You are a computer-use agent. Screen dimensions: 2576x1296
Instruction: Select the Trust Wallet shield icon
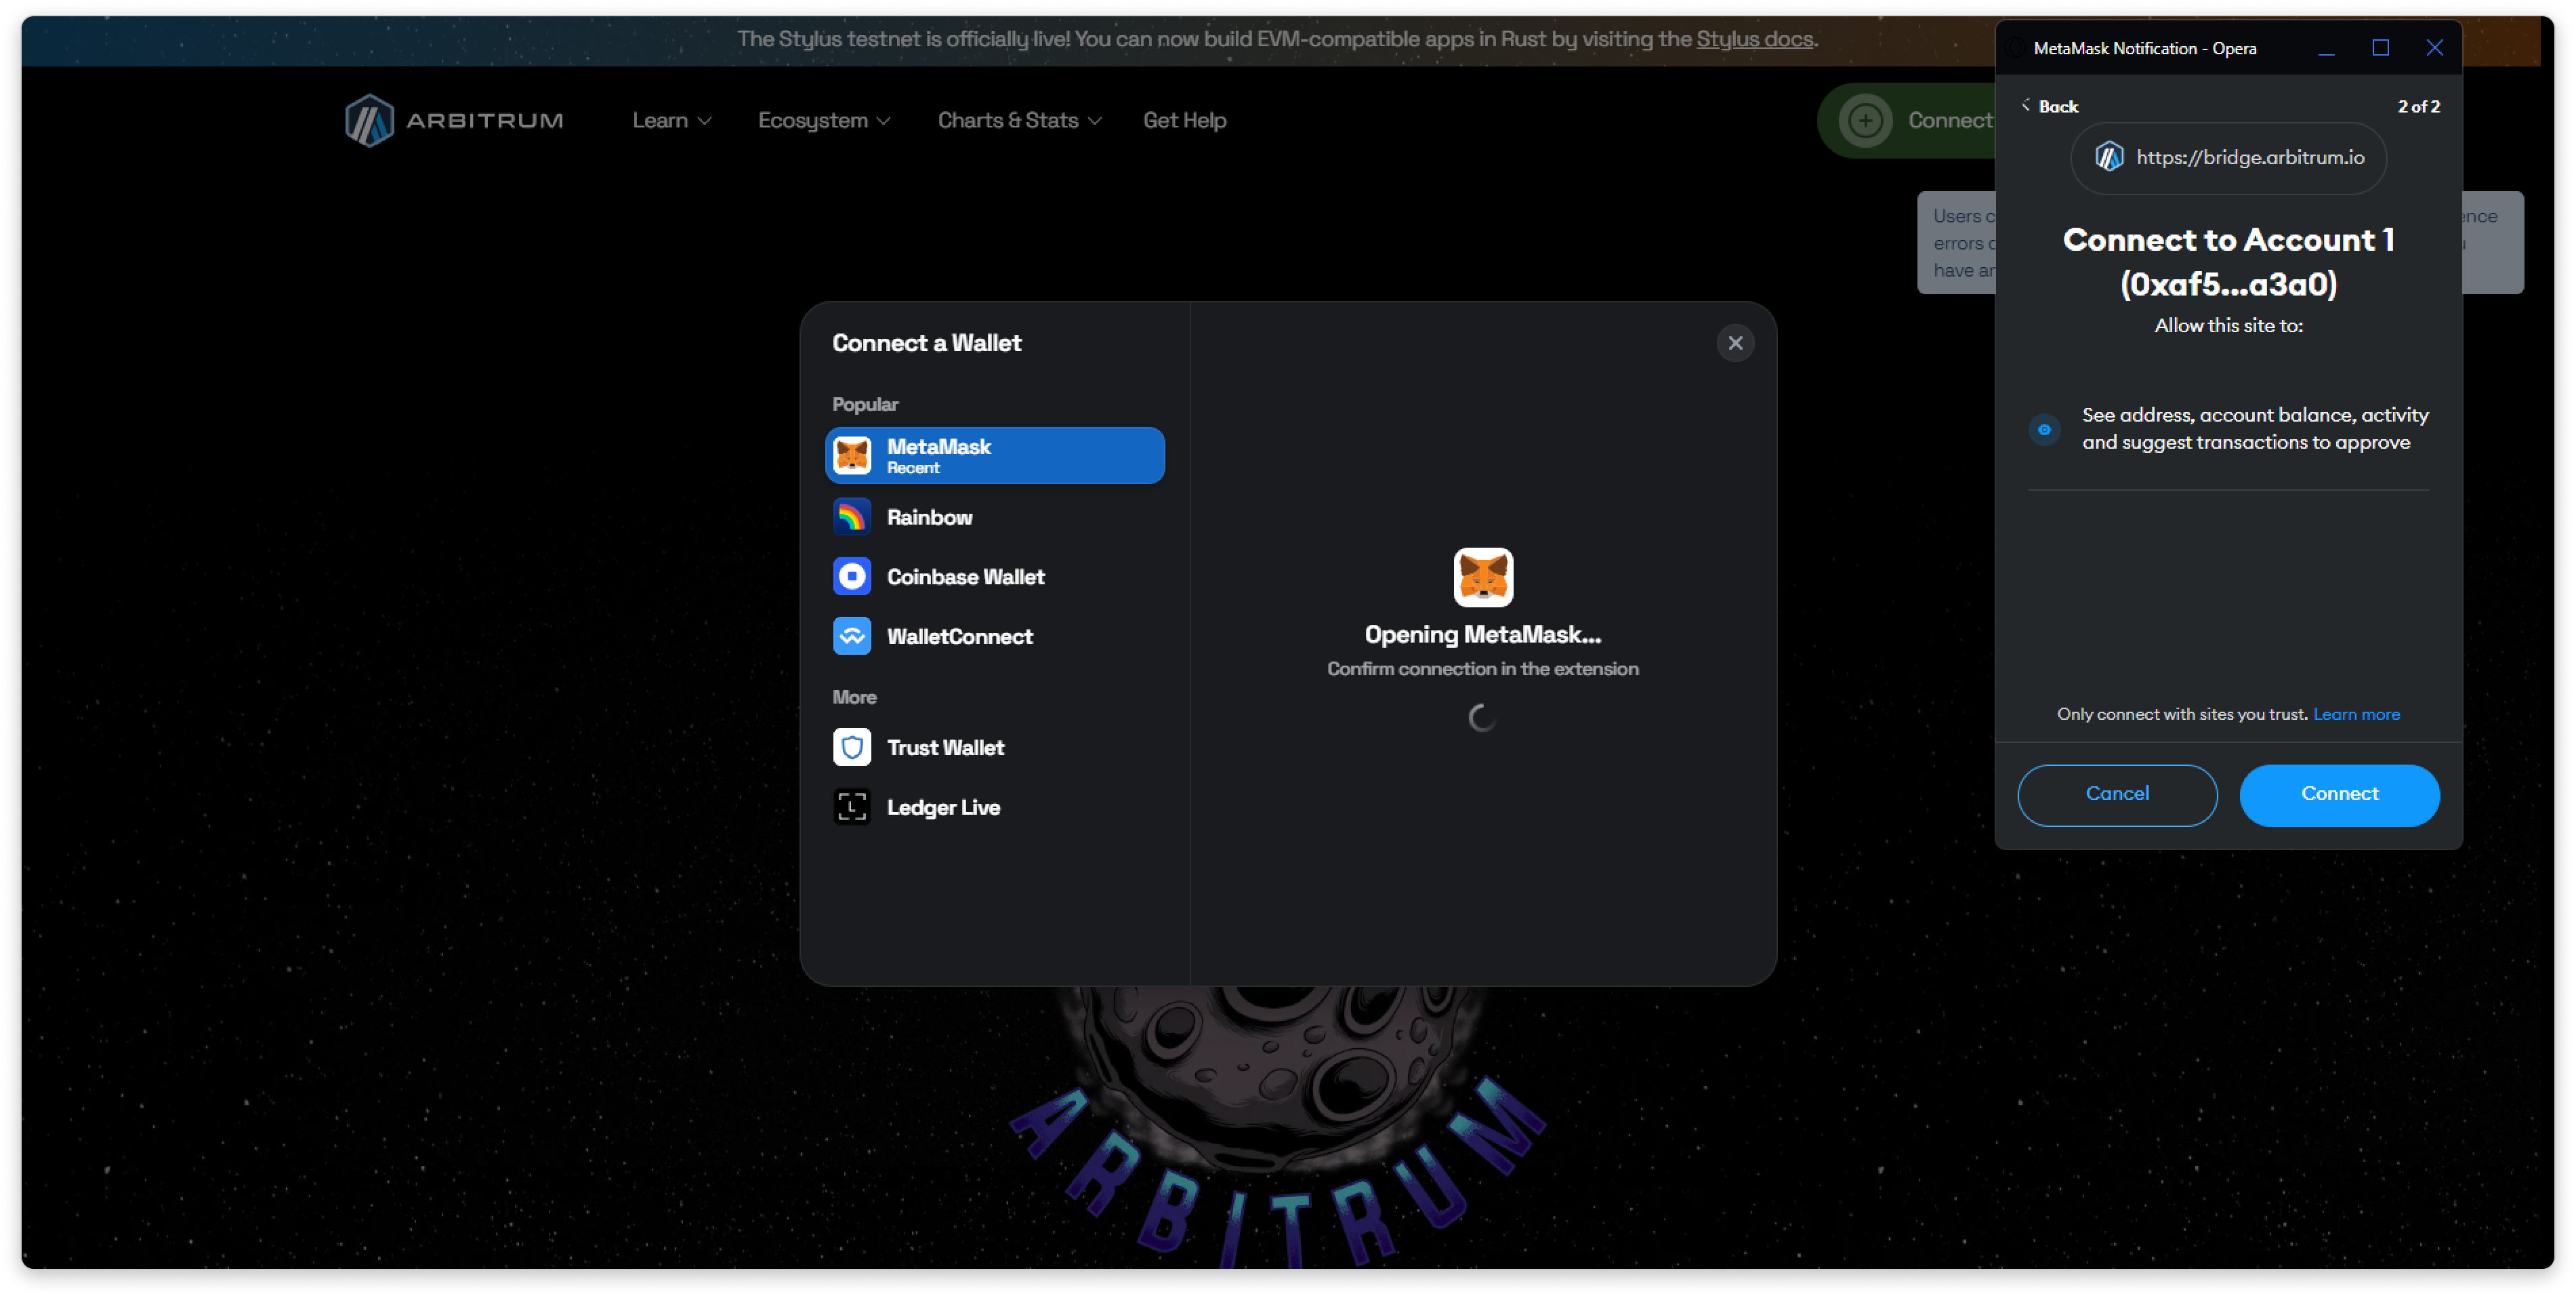click(852, 748)
